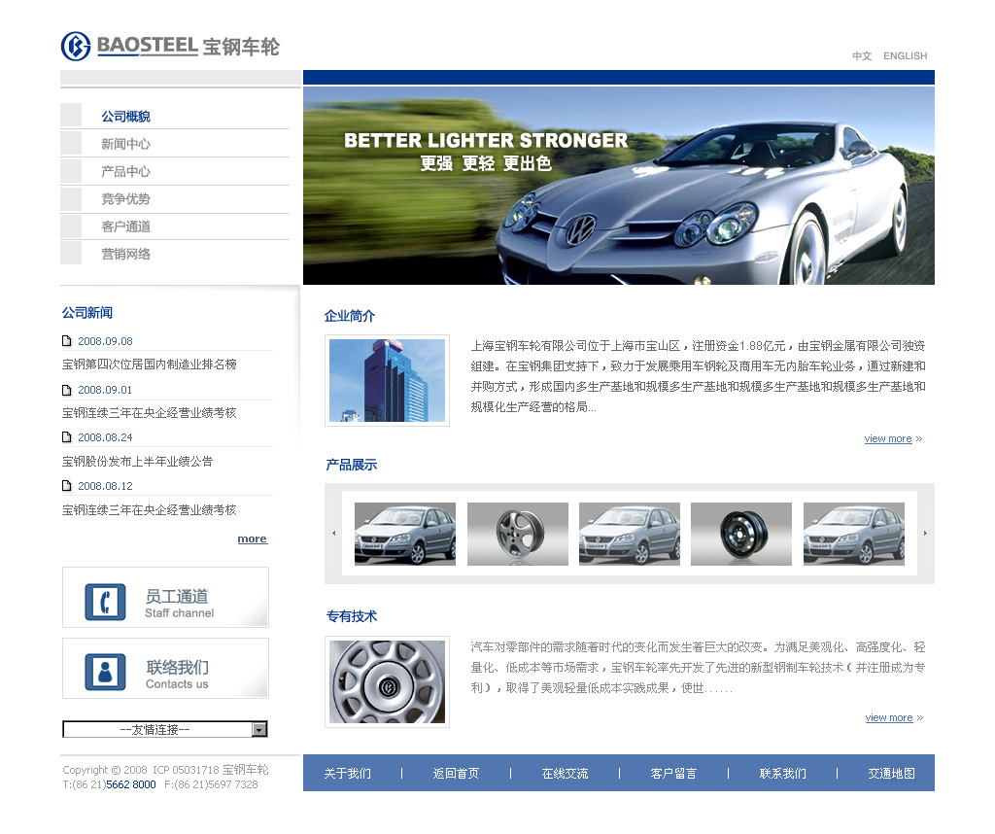Image resolution: width=995 pixels, height=834 pixels.
Task: Open 在线交流 in footer navigation
Action: click(x=565, y=773)
